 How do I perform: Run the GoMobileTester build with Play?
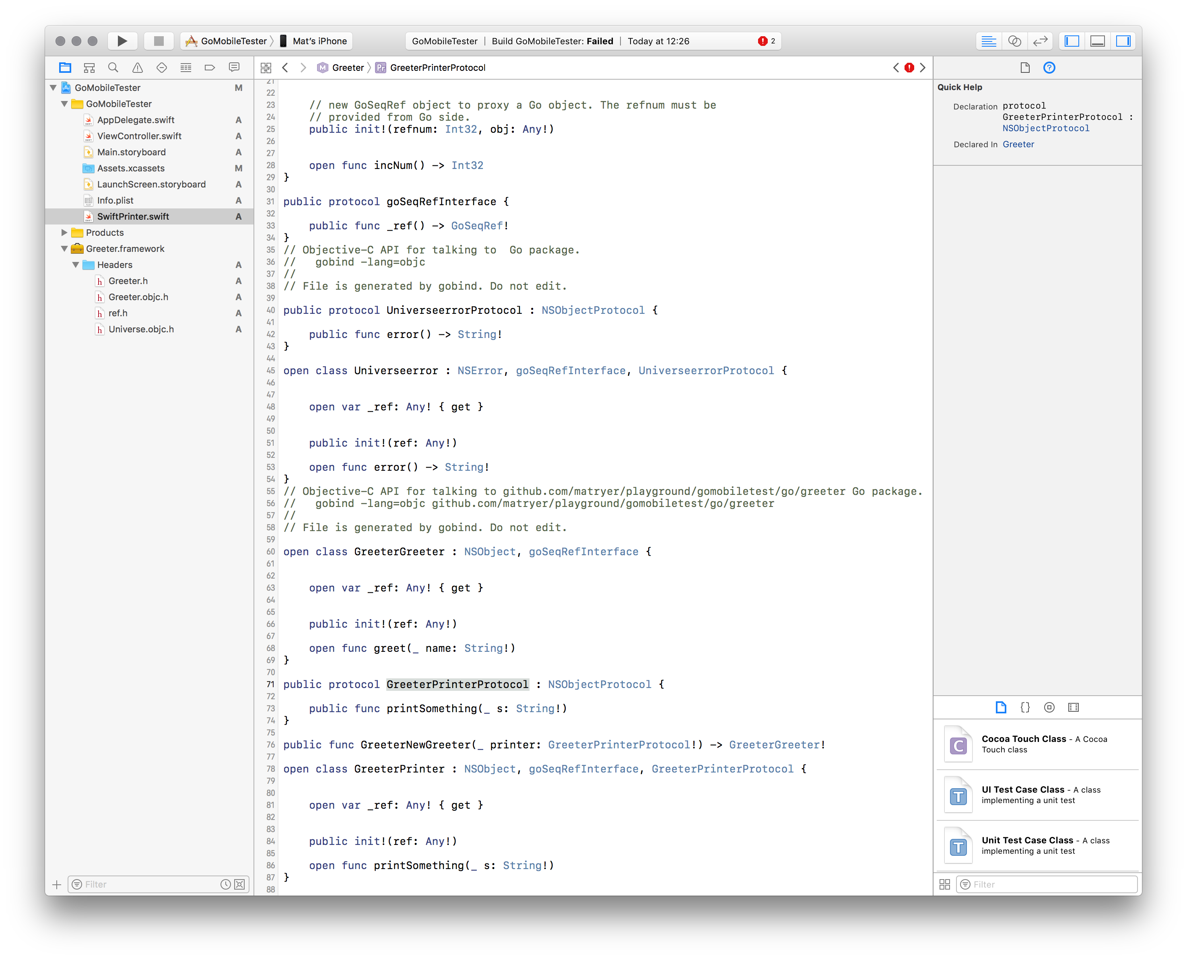tap(122, 41)
